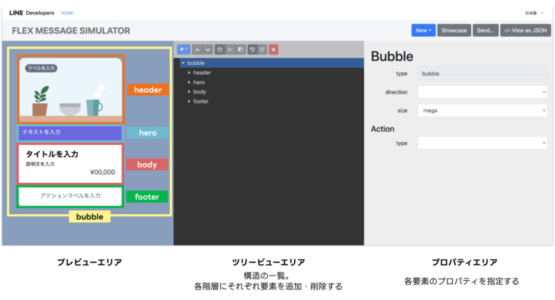Expand the header tree node
This screenshot has width=555, height=300.
(189, 73)
